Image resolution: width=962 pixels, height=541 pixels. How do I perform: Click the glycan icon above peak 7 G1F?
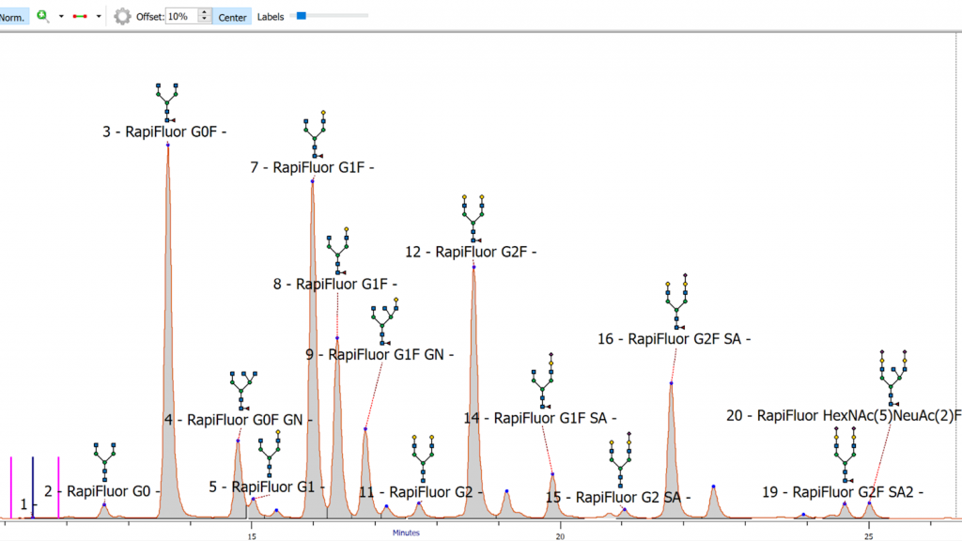pyautogui.click(x=315, y=135)
